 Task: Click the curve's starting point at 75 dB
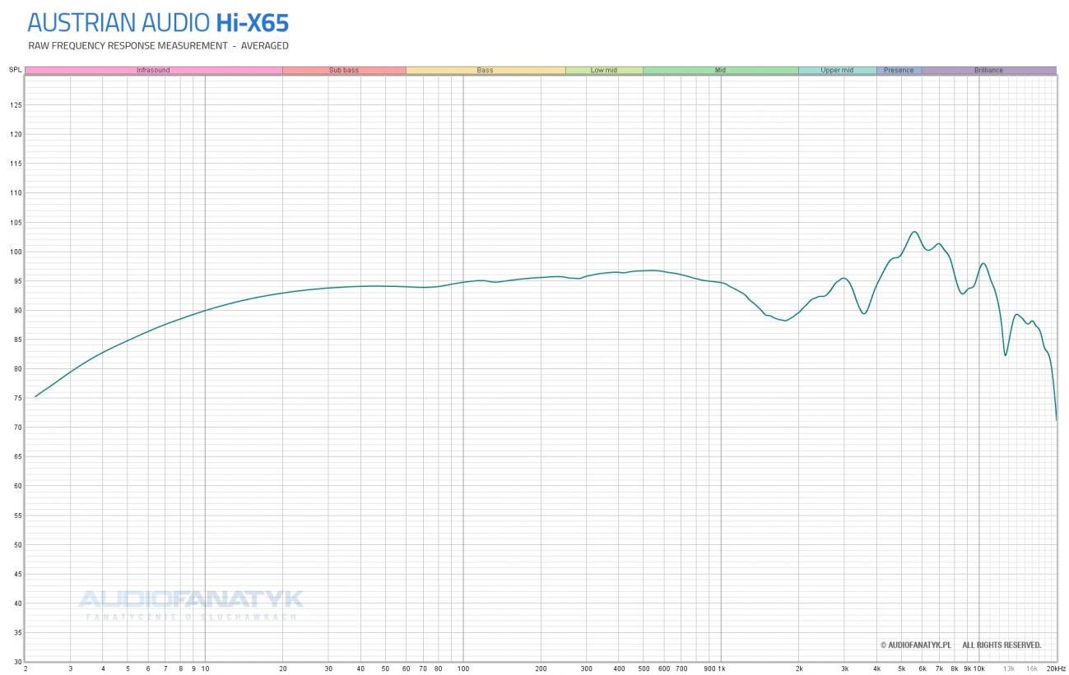(35, 396)
